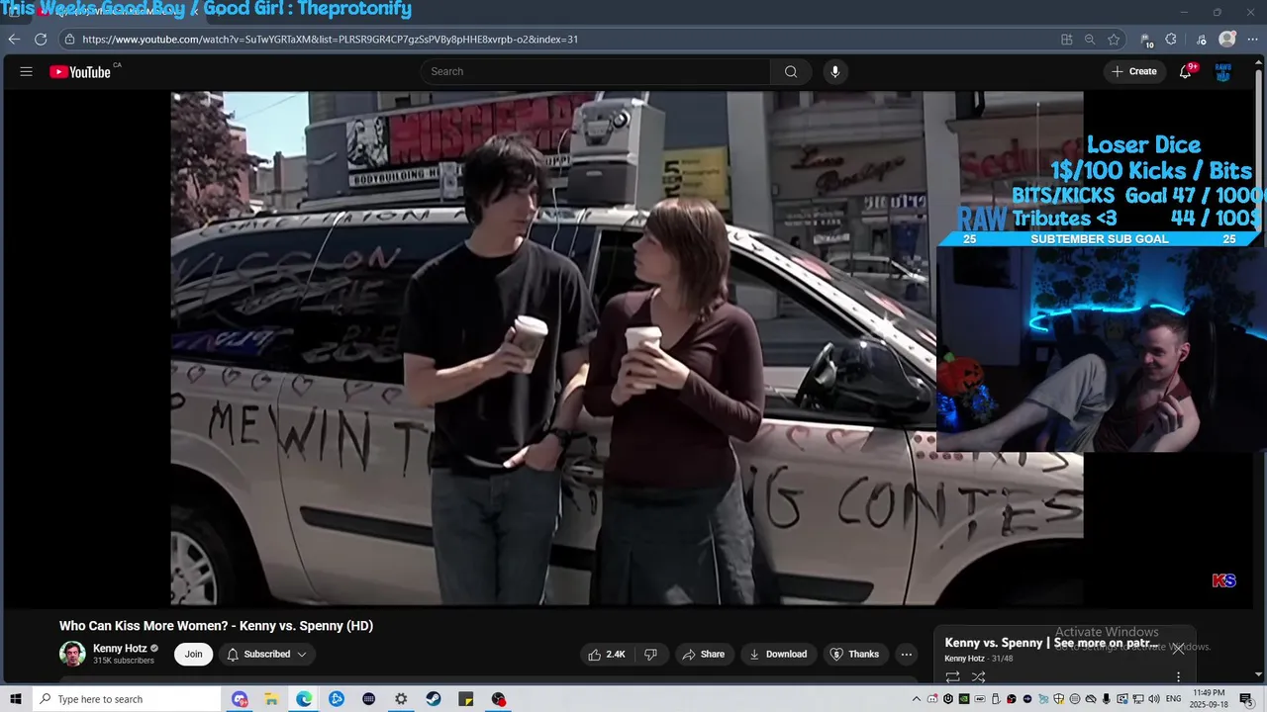Click the page scrollbar down arrow

(1259, 675)
